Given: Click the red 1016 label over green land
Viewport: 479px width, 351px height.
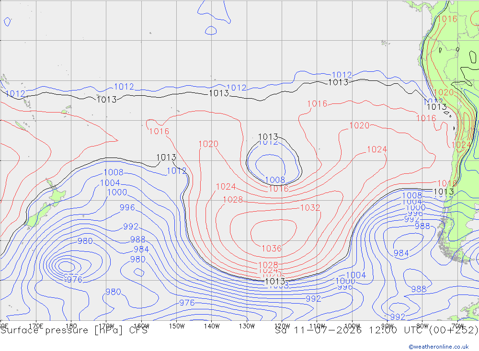Looking at the screenshot, I should point(447,19).
